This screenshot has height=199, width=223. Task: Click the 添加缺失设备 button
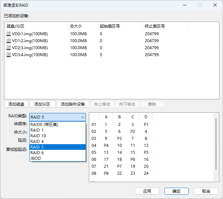click(x=73, y=104)
